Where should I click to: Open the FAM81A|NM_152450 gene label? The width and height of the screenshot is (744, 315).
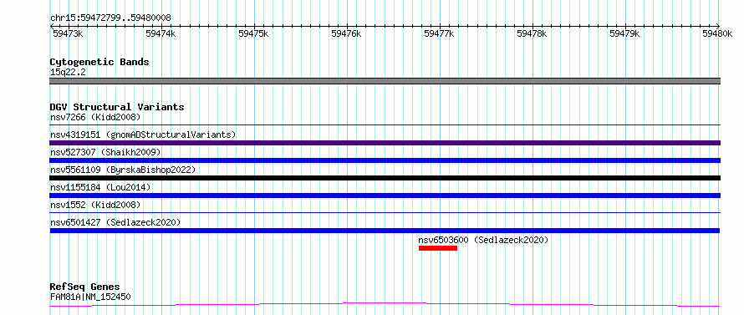(x=90, y=297)
